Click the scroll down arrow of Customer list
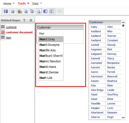Screen dimensions: 129x123 point(123,117)
